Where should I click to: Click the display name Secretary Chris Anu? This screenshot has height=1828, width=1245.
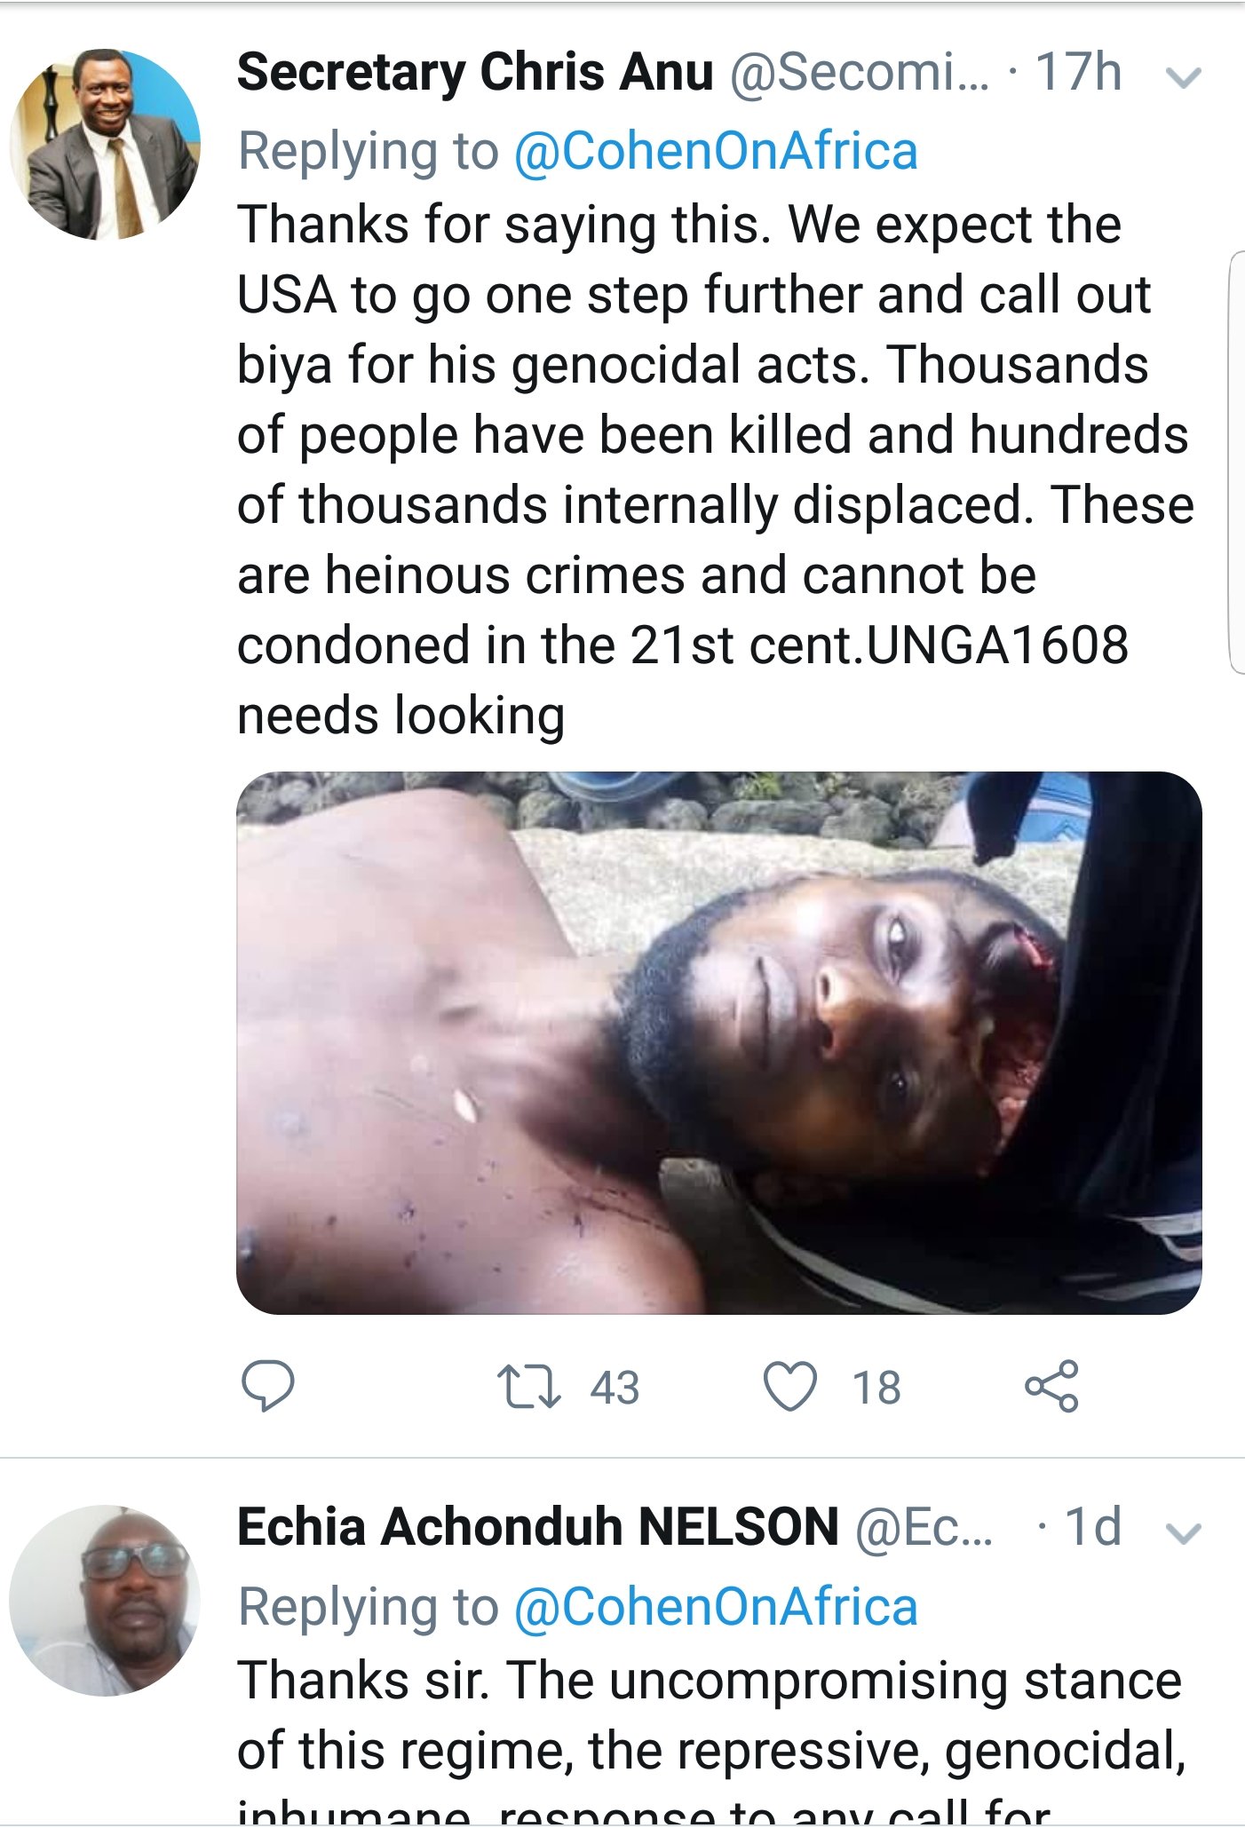[x=475, y=73]
